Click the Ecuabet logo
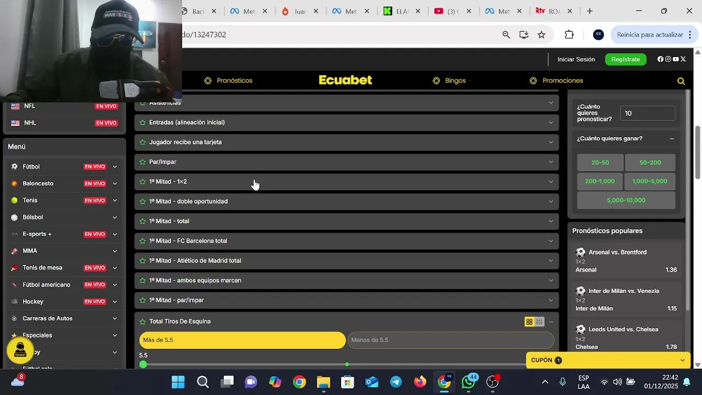 pos(346,80)
